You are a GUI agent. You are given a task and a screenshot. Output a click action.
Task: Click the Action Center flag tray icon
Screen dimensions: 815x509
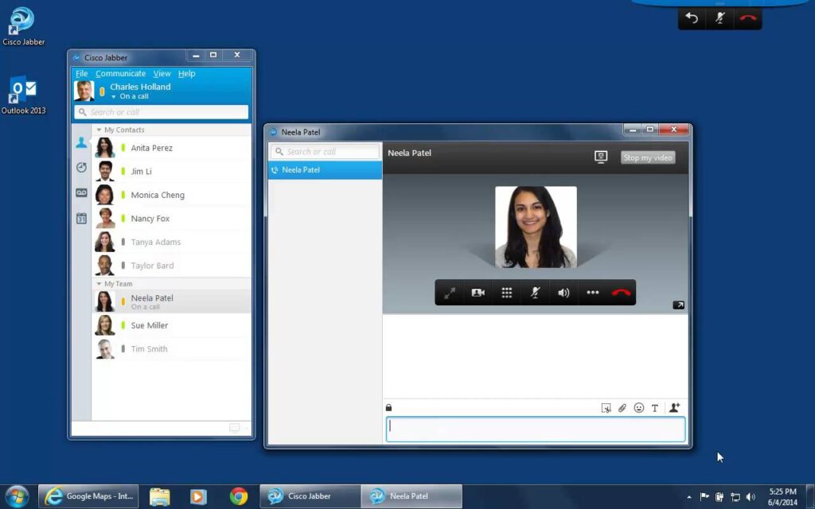704,497
